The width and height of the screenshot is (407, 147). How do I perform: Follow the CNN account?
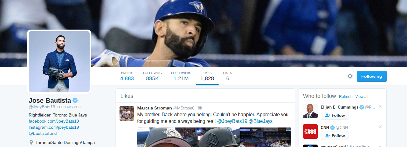coord(334,136)
